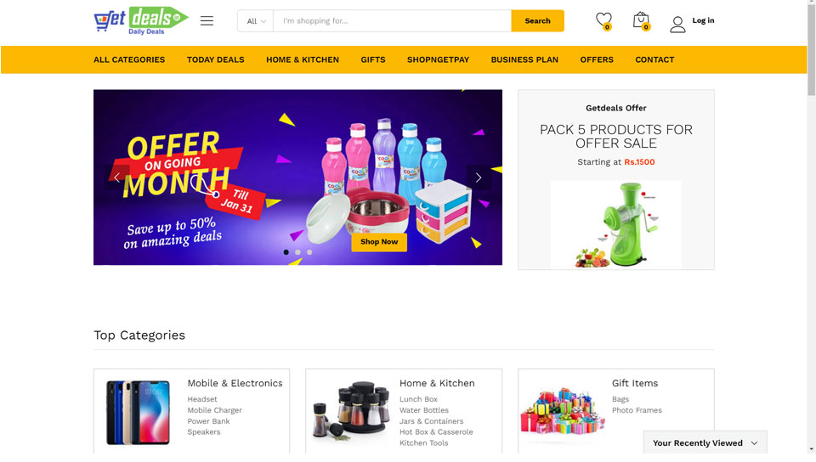The image size is (816, 462).
Task: Open the All category search dropdown
Action: (256, 20)
